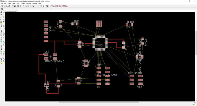Select the Rotate tool
Screen dimensions: 197x106
(4, 20)
